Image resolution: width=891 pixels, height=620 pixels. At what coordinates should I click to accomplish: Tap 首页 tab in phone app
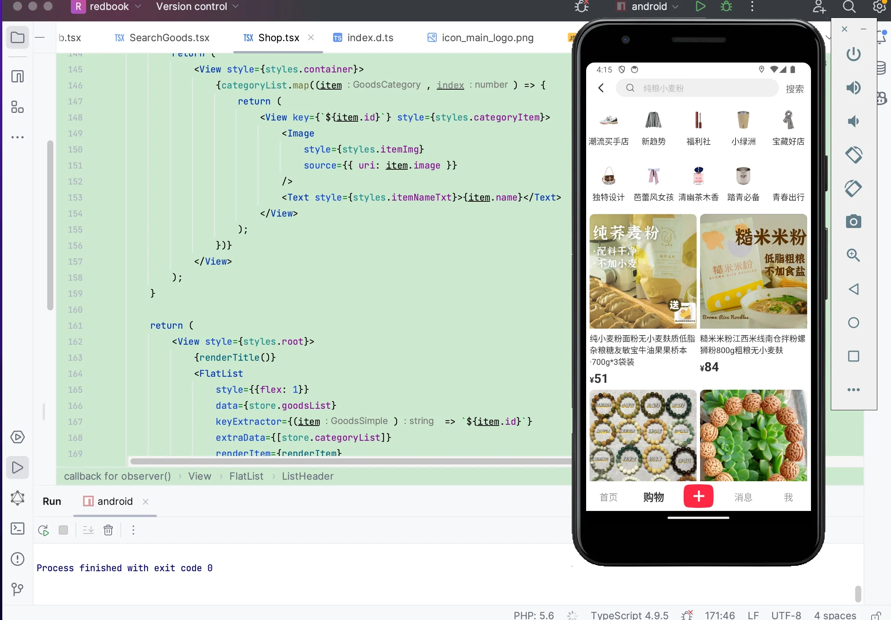coord(608,497)
